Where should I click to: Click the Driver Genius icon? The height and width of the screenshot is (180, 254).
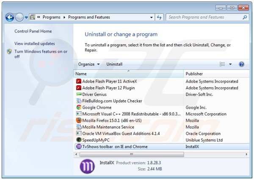(79, 94)
